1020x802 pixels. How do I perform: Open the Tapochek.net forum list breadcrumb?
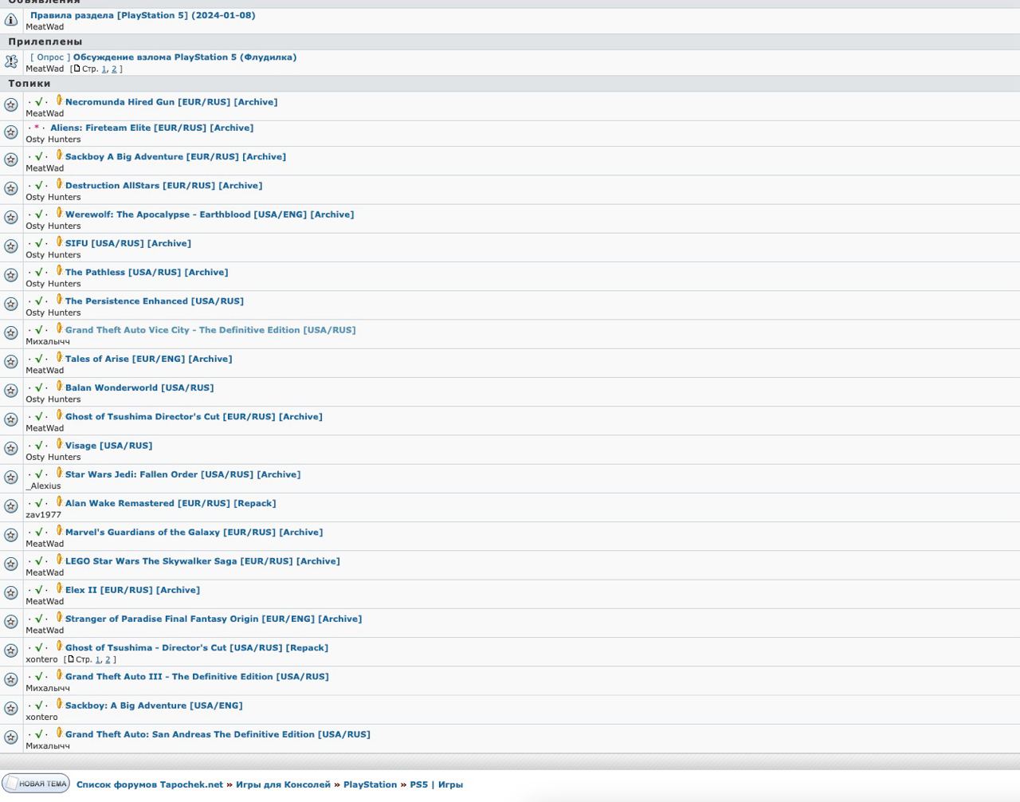pyautogui.click(x=150, y=784)
